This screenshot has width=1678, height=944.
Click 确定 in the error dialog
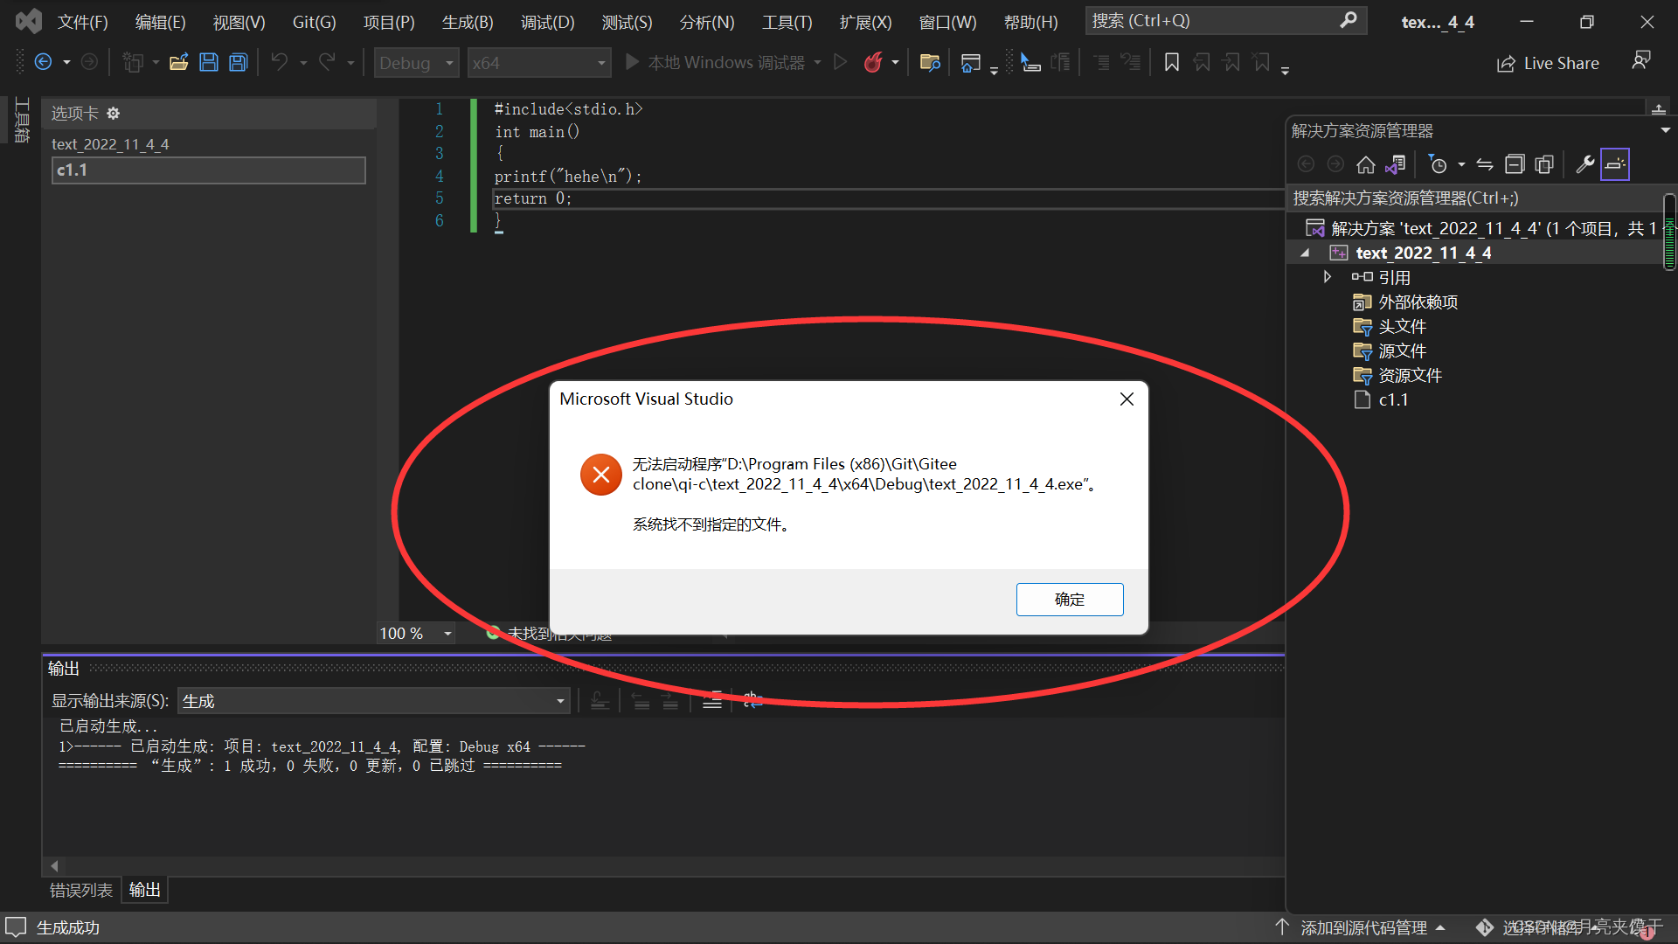pos(1069,600)
